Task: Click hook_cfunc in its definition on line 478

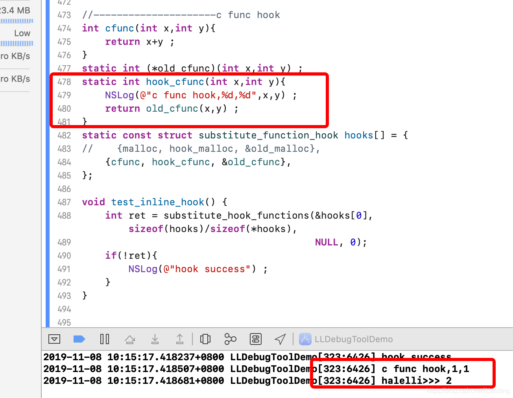Action: (x=175, y=82)
